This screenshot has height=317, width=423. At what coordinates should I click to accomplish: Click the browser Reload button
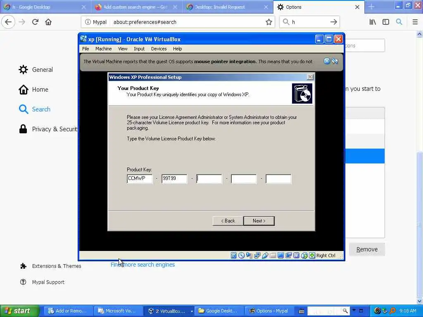point(35,22)
